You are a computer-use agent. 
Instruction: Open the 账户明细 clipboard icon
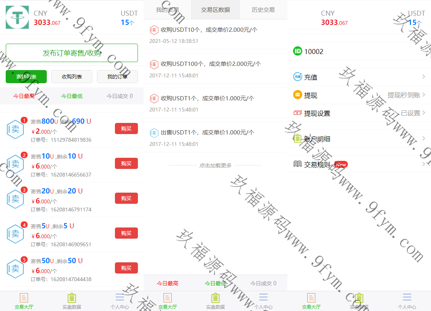298,139
